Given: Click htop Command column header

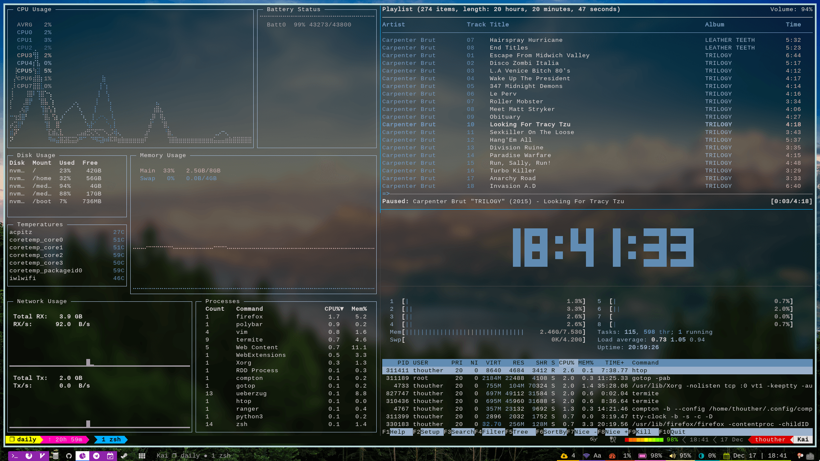Looking at the screenshot, I should tap(645, 363).
